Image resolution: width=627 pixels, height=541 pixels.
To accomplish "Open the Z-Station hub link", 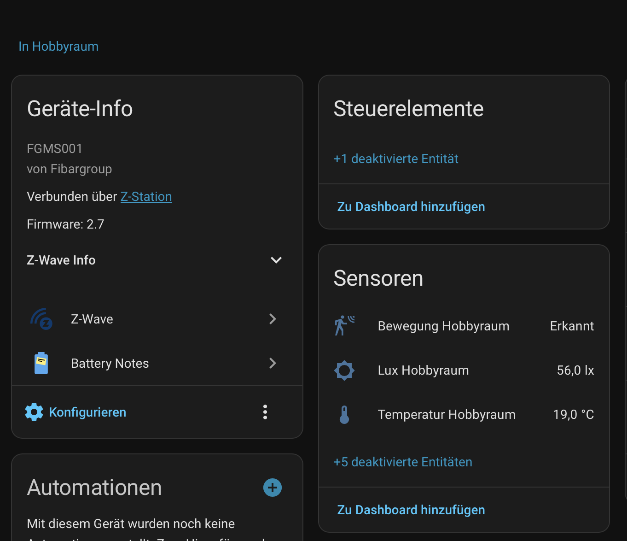I will click(146, 197).
